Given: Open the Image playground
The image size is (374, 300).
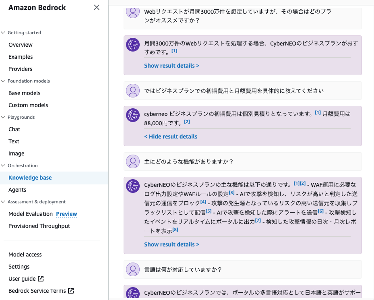Looking at the screenshot, I should pos(16,153).
